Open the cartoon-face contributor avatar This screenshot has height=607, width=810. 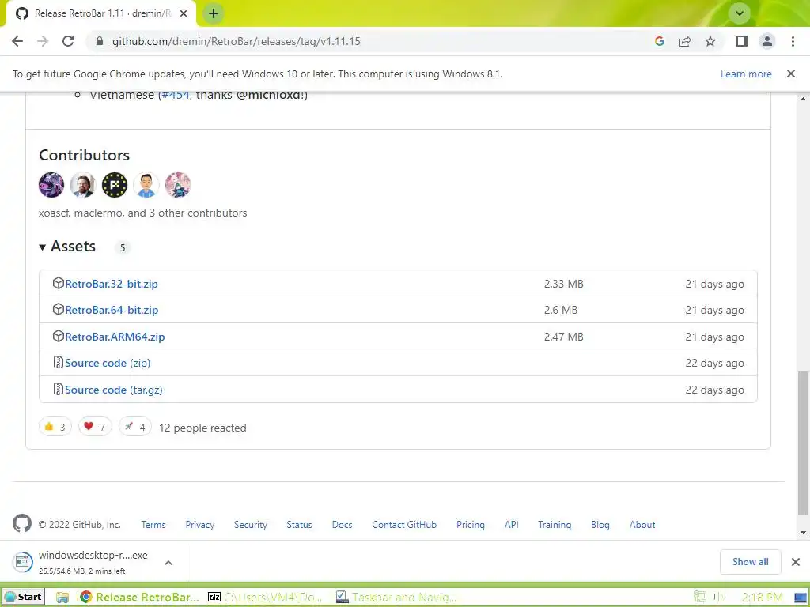coord(146,185)
